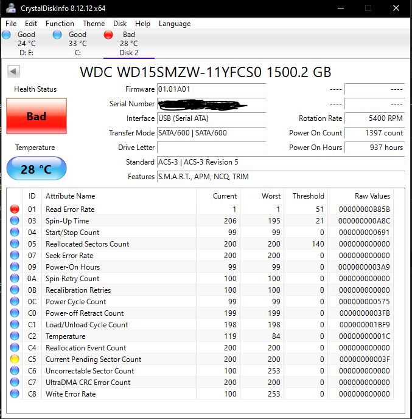Click the red Bad disk indicator for Disk 2
Screen dimensions: 412x419
point(109,35)
